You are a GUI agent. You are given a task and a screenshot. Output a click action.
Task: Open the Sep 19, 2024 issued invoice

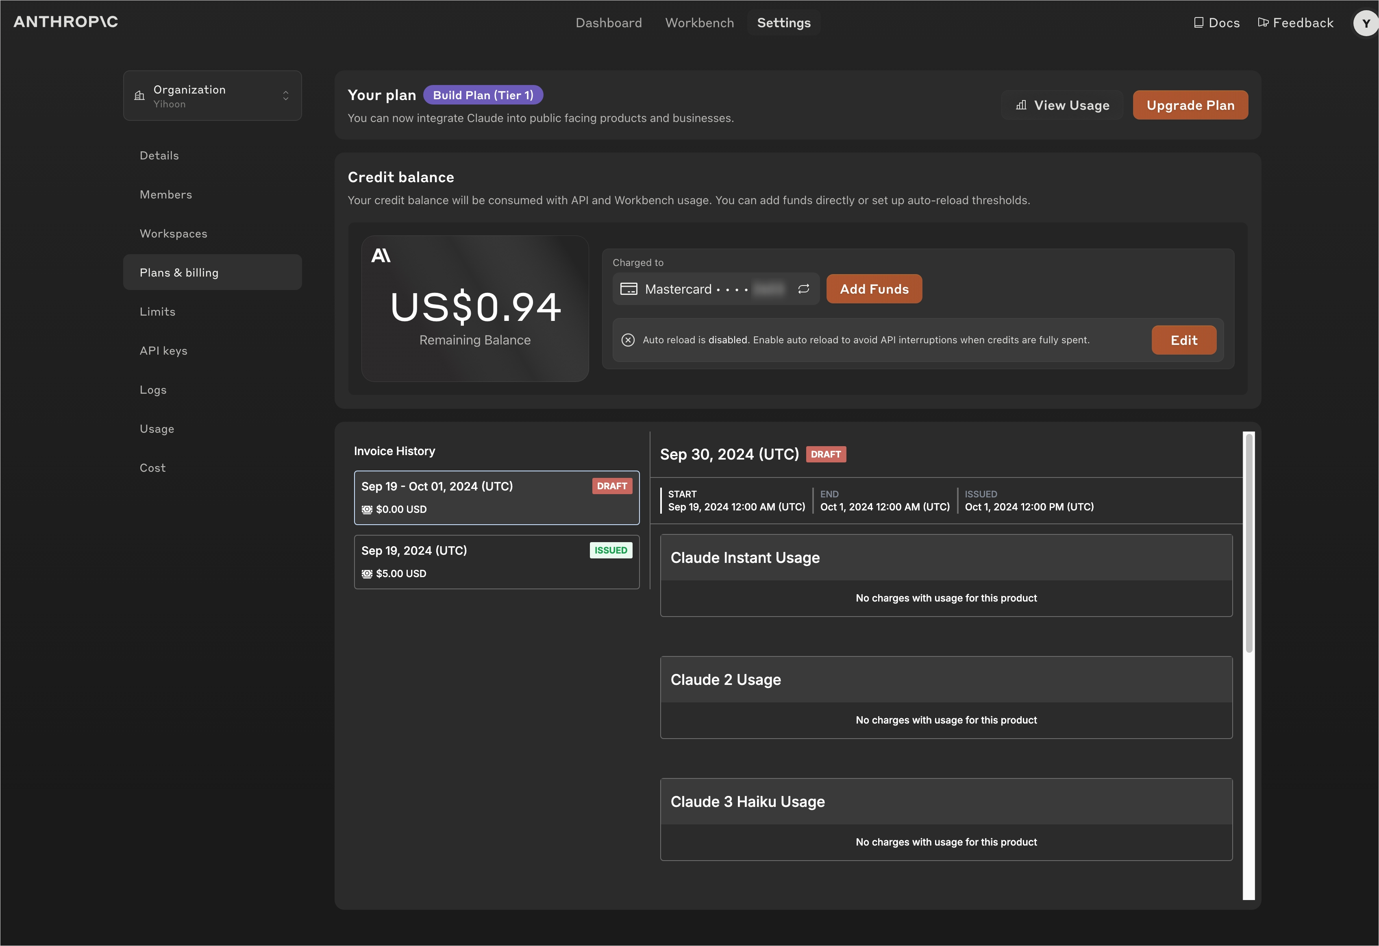[496, 561]
